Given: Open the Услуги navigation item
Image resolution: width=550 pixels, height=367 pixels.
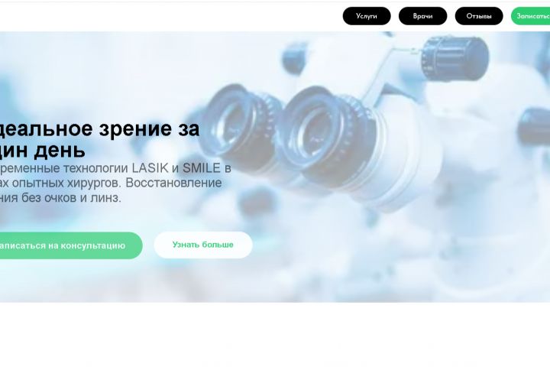Looking at the screenshot, I should (367, 16).
